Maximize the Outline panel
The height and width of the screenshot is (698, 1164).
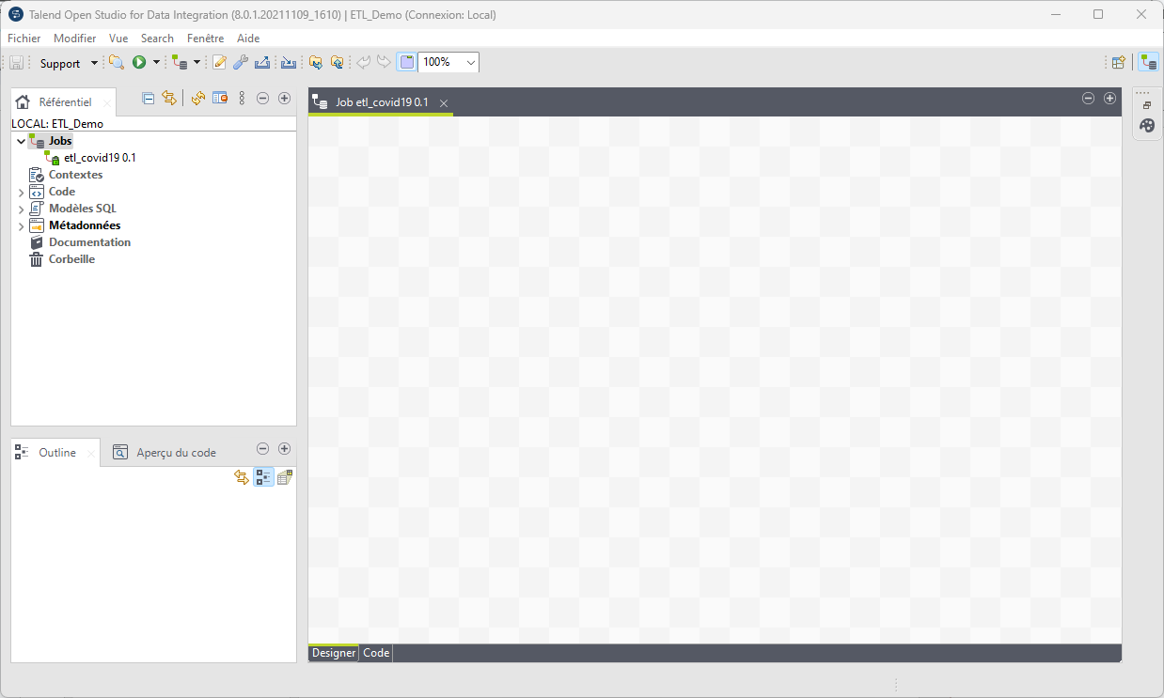click(284, 449)
